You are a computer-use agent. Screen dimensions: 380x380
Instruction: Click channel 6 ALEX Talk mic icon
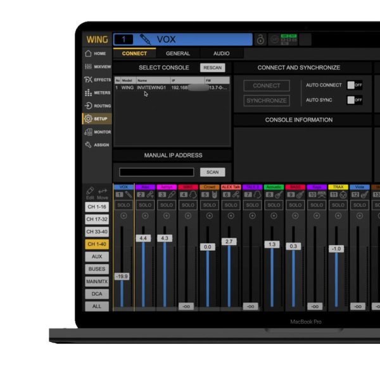click(236, 194)
